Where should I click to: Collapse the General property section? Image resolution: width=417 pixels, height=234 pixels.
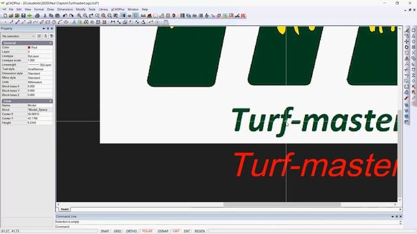click(50, 43)
